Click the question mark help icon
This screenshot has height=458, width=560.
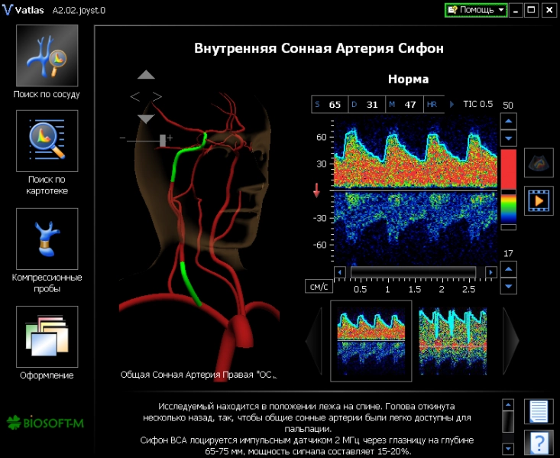point(539,442)
